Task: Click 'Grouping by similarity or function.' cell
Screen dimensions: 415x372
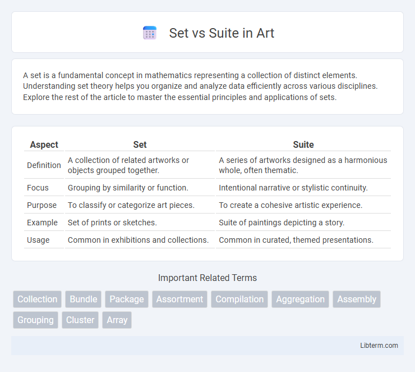Action: 140,188
